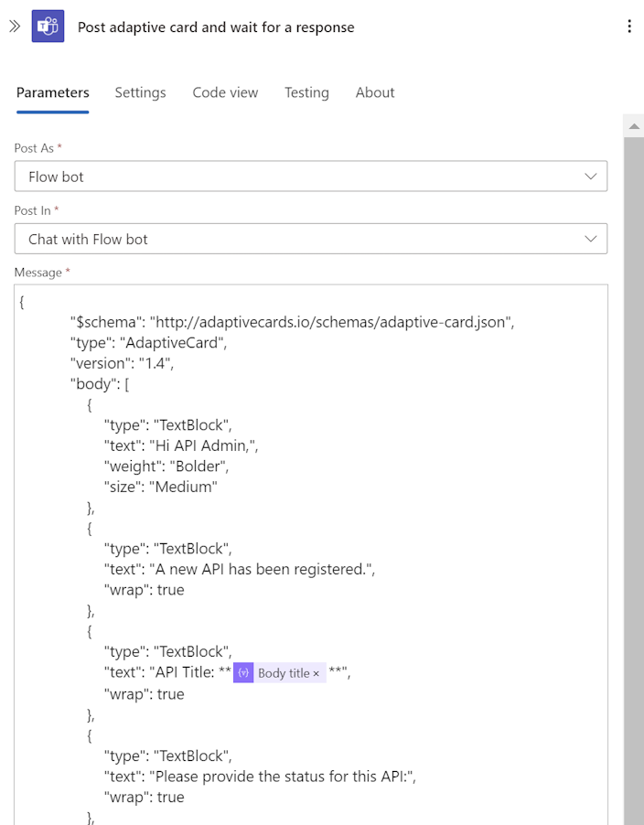Click the Microsoft Teams connector icon
This screenshot has width=644, height=825.
48,26
